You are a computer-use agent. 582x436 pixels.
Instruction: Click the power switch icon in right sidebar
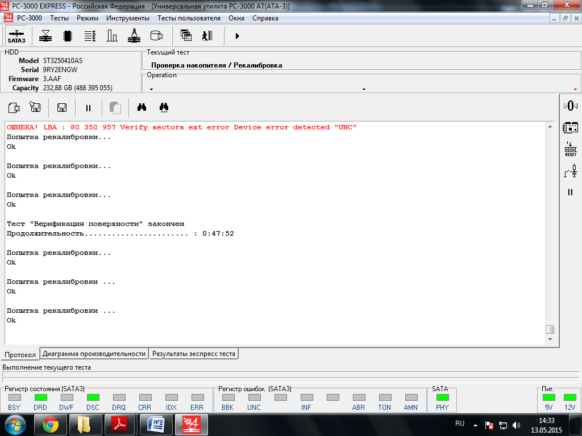click(571, 171)
